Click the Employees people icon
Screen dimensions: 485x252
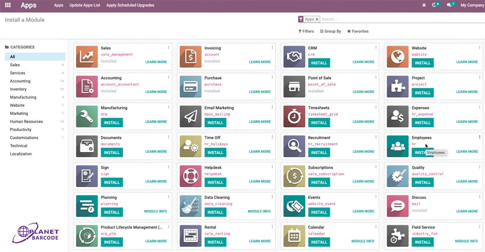398,146
